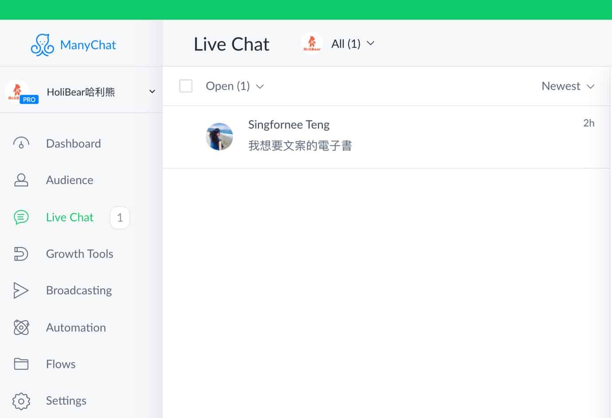Click the Settings gear icon
This screenshot has height=418, width=612.
[21, 401]
